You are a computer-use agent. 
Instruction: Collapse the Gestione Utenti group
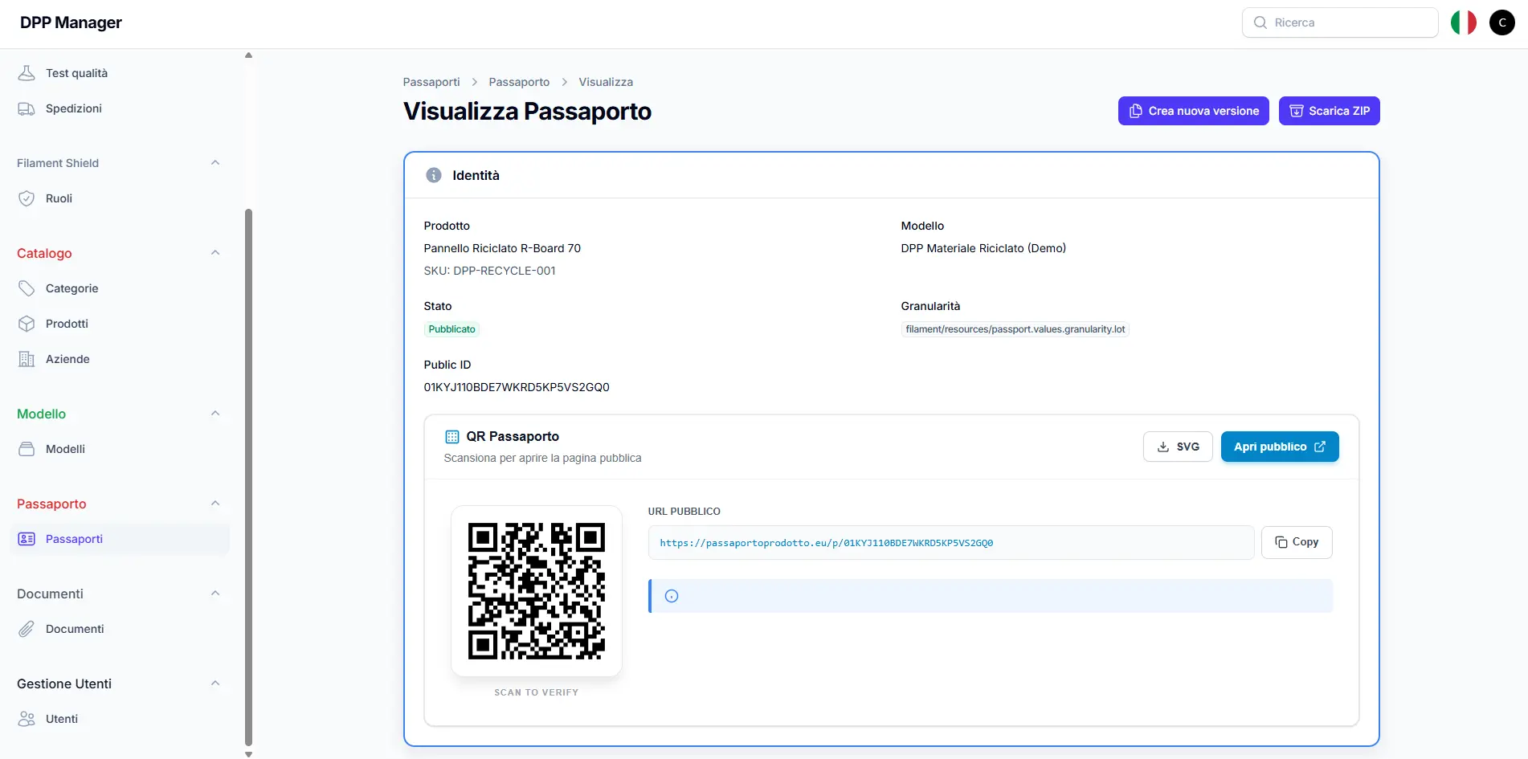[x=215, y=684]
